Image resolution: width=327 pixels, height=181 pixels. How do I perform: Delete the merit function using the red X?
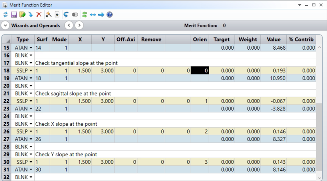(x=39, y=15)
